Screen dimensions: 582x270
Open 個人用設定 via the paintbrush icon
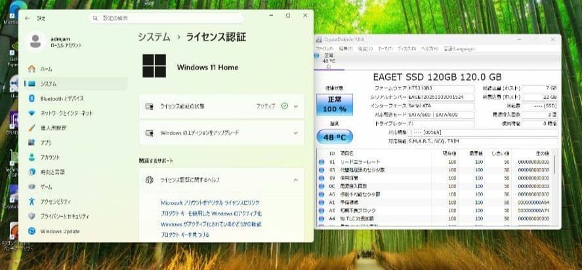point(32,128)
